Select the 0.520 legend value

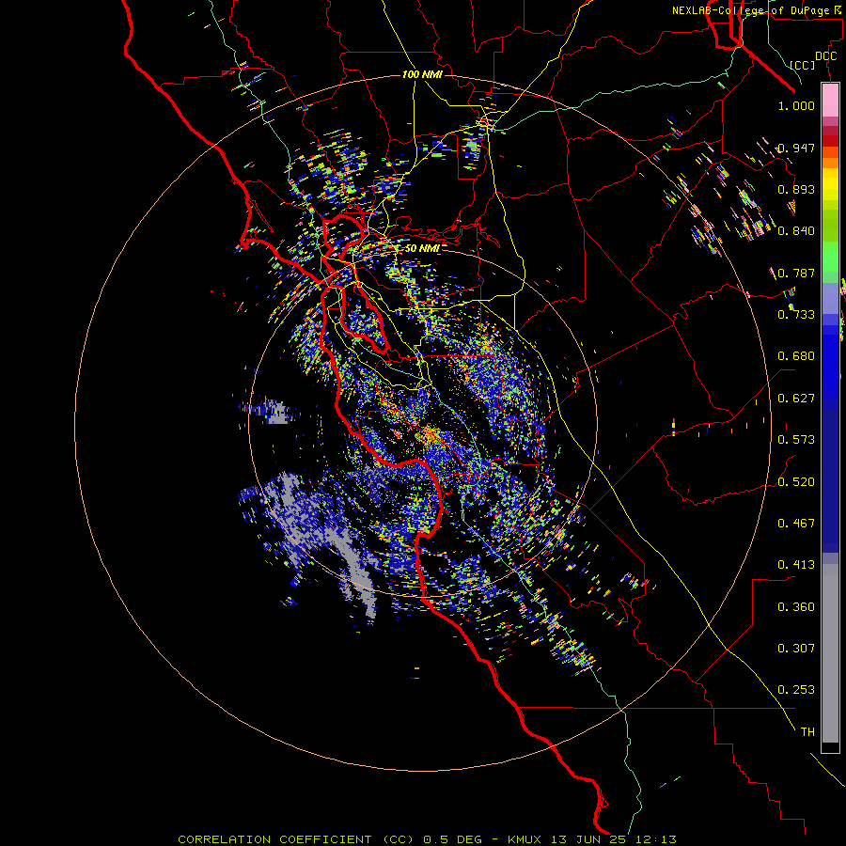coord(796,482)
